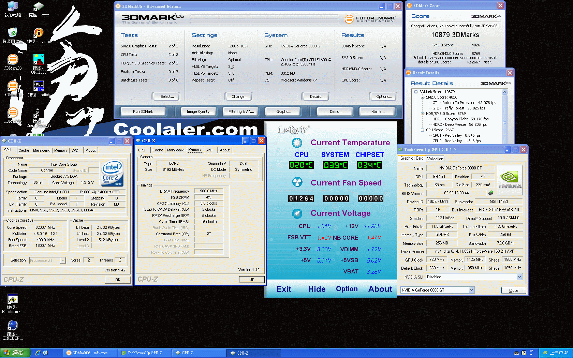Select the 捷徑 - Benchmark desktop shortcut
Viewport: 573px width, 358px height.
pos(13,303)
